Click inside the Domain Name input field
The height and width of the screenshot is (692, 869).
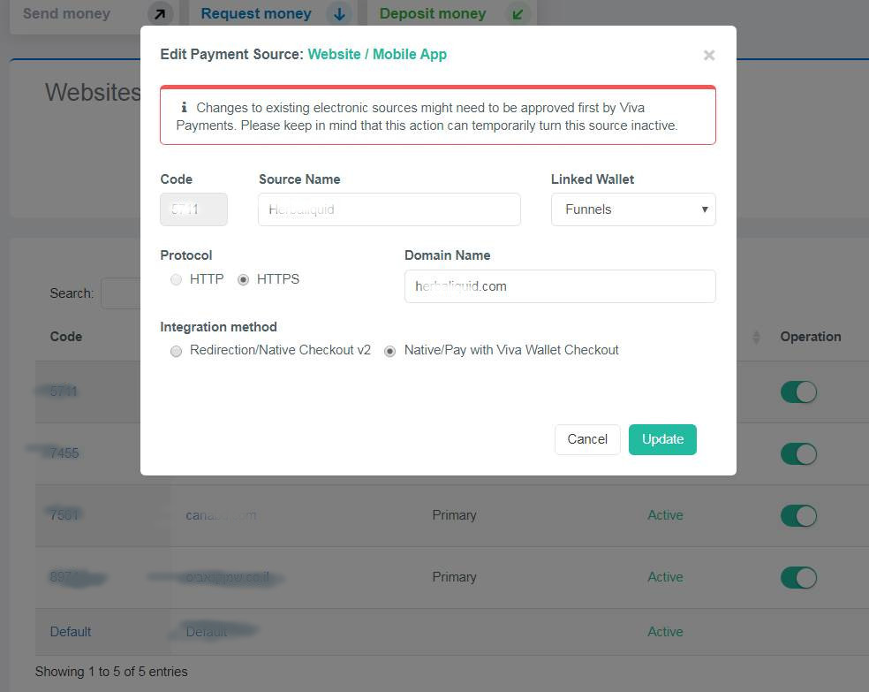tap(560, 285)
